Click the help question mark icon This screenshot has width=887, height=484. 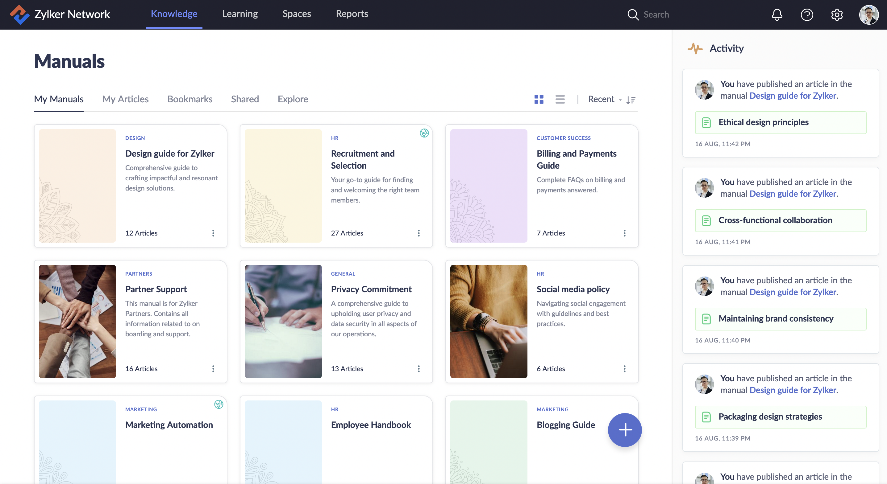[x=807, y=14]
